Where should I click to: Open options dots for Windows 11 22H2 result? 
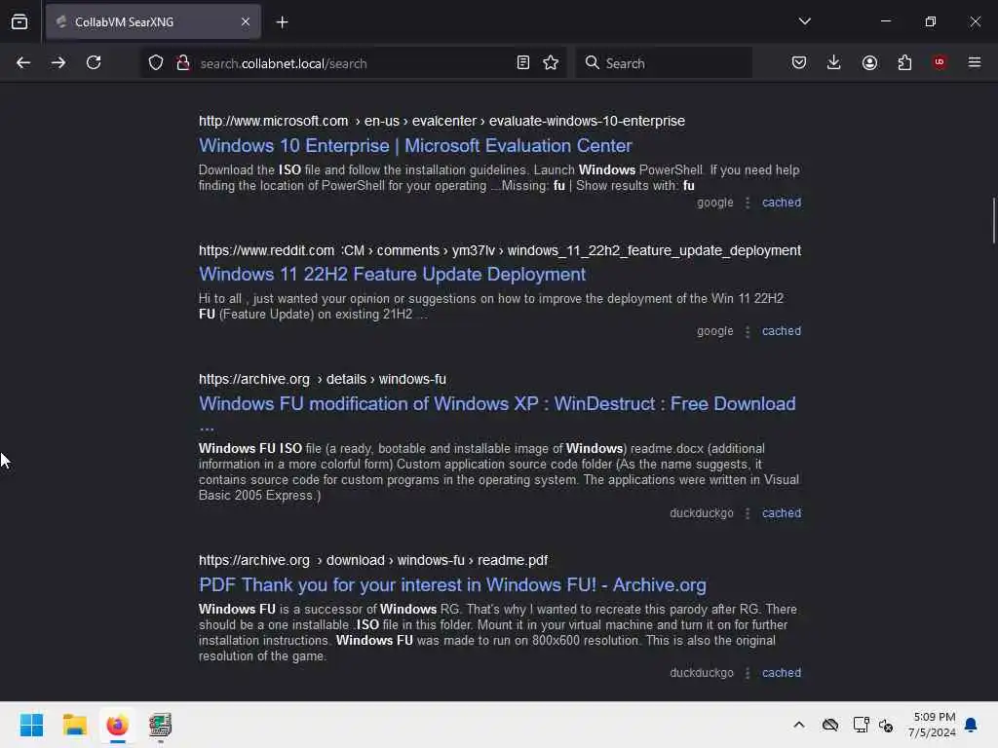[748, 331]
